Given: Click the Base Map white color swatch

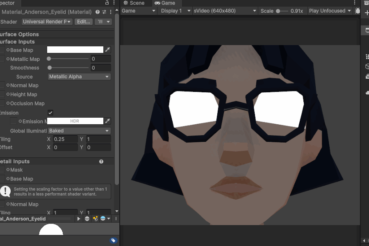Looking at the screenshot, I should click(x=75, y=50).
